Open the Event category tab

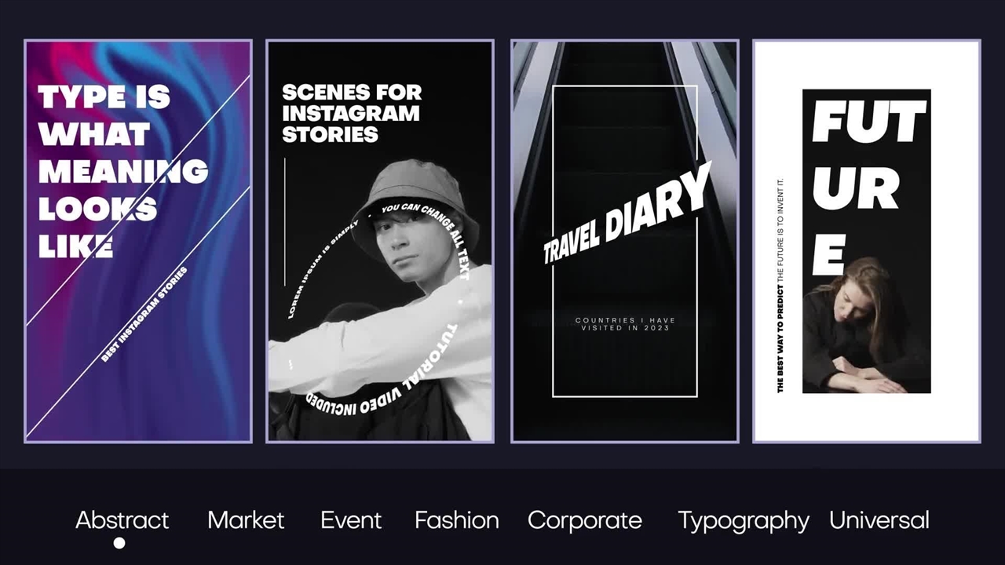(x=351, y=520)
